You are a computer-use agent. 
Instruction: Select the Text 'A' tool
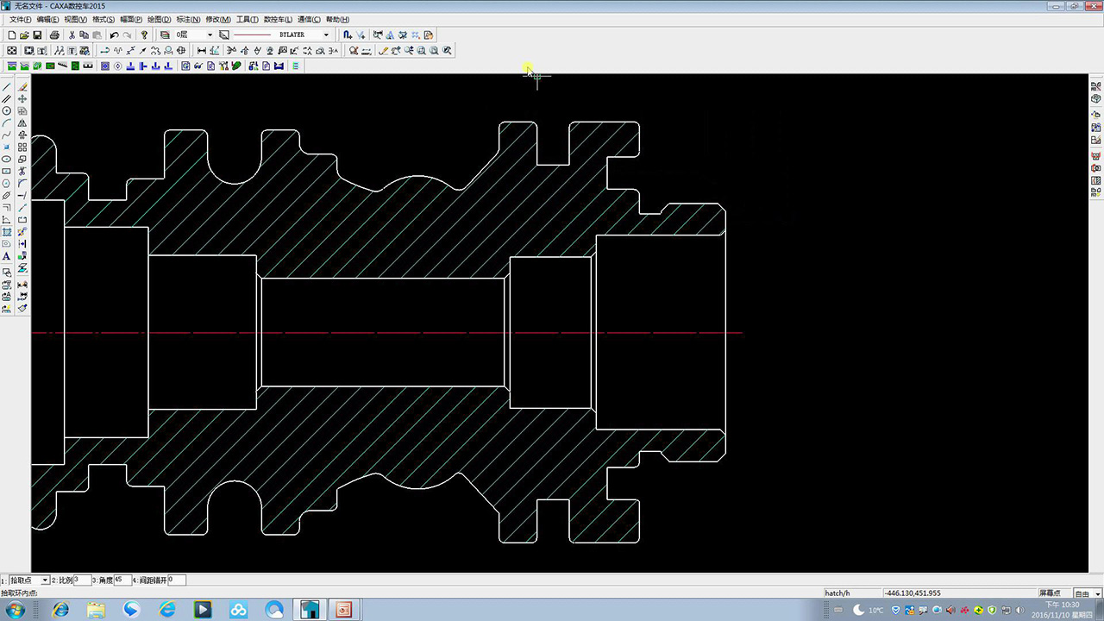tap(7, 256)
